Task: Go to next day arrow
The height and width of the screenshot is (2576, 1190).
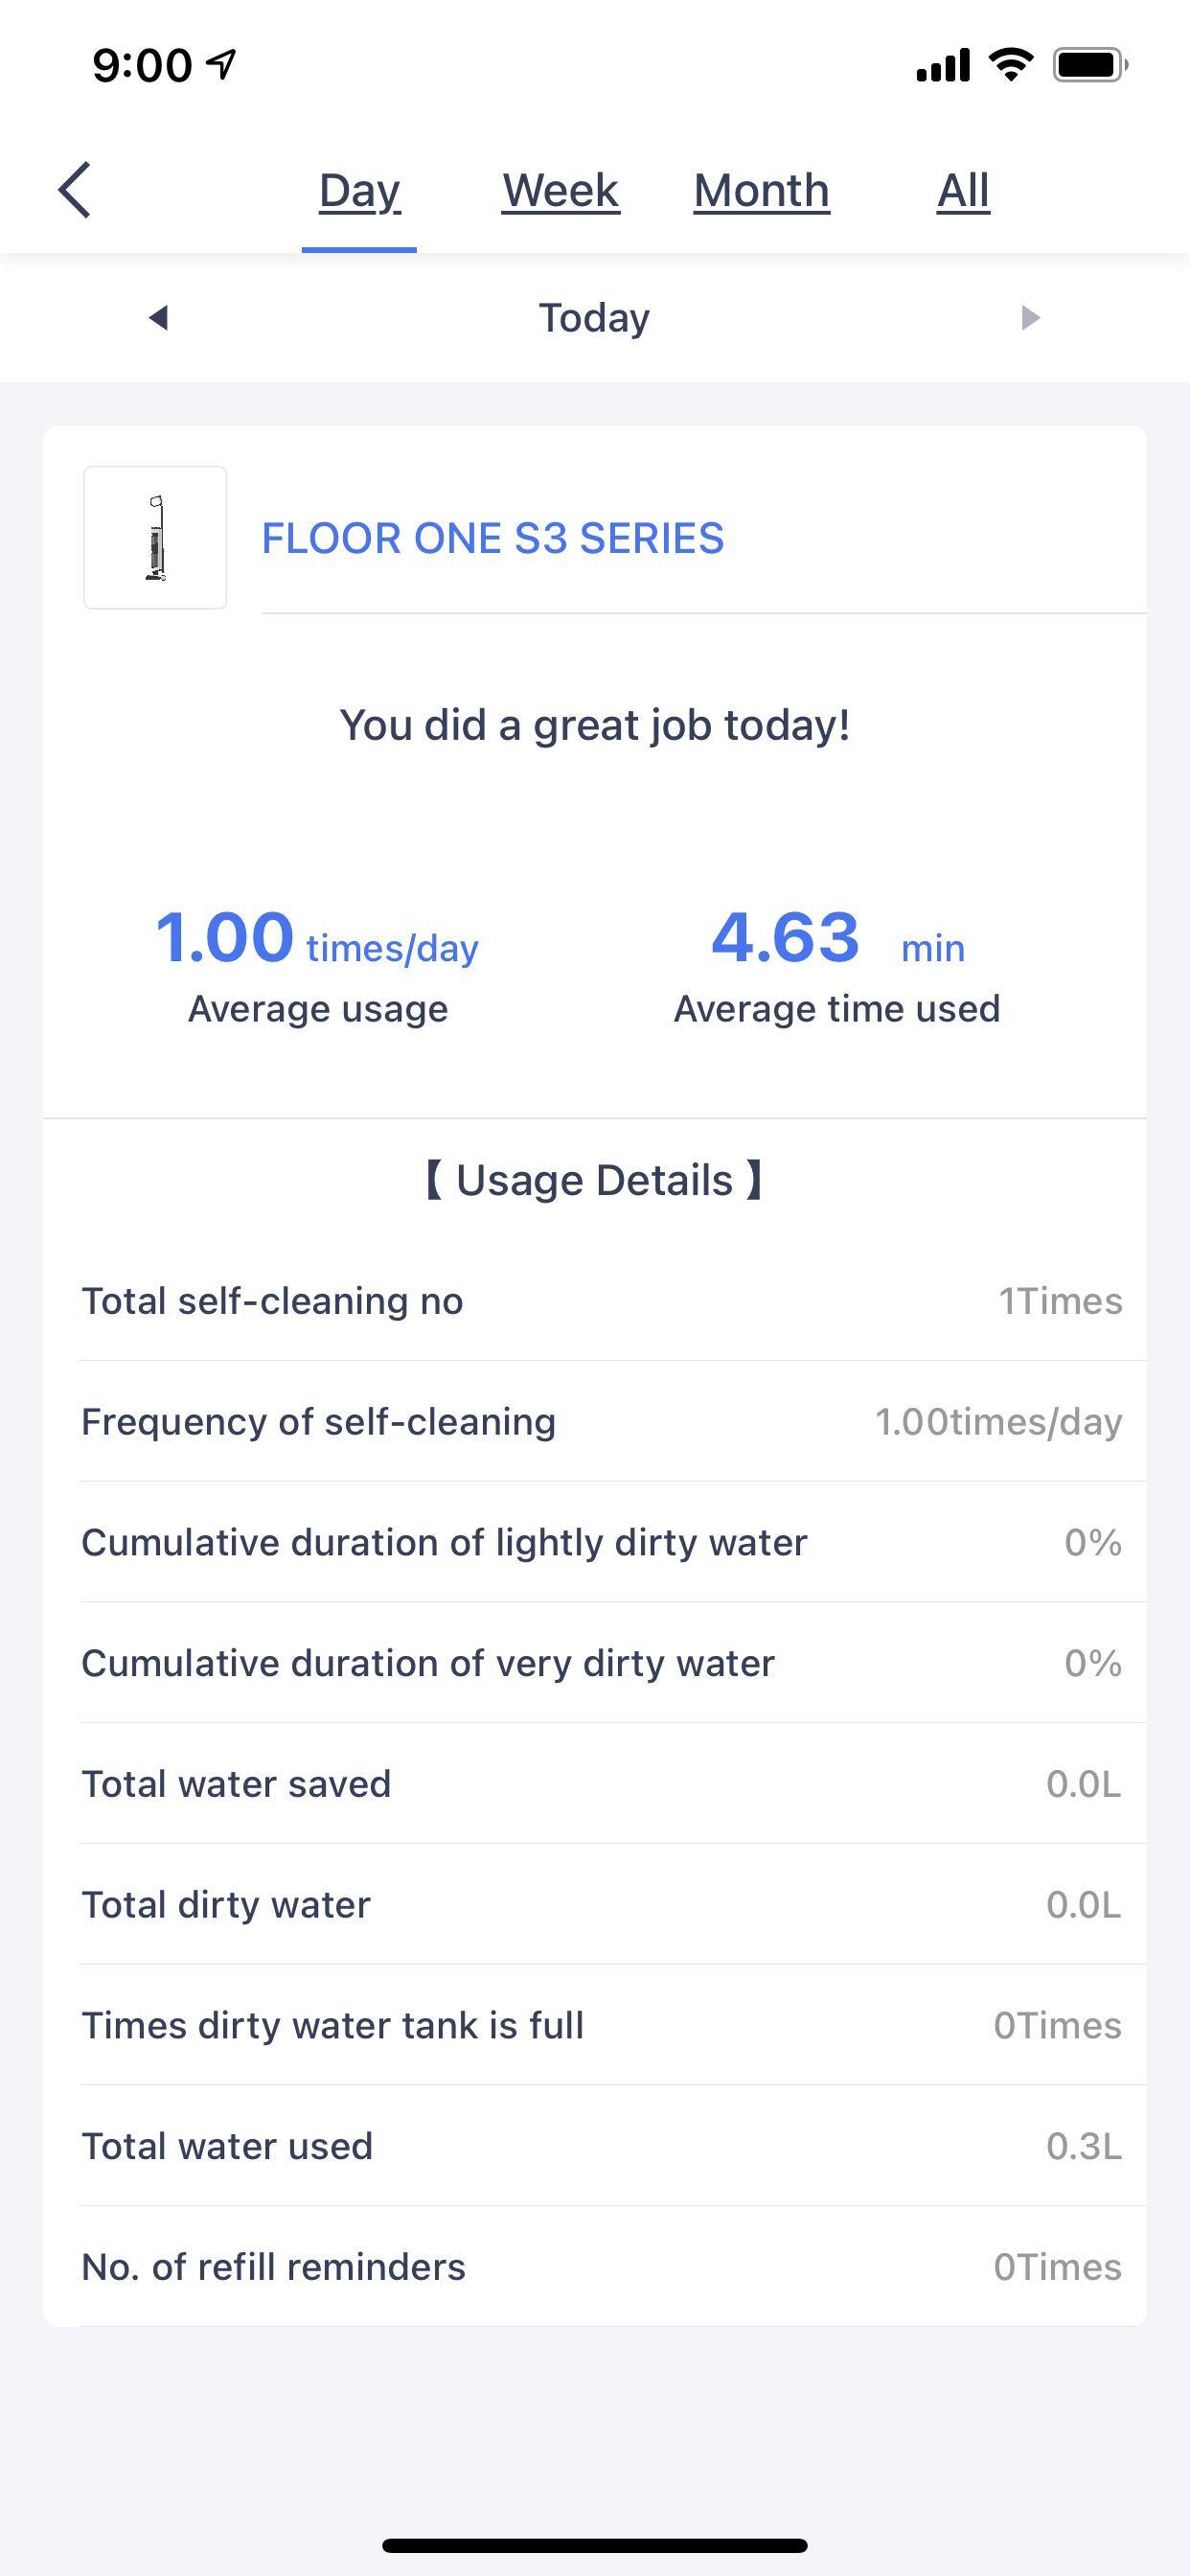Action: [x=1030, y=318]
